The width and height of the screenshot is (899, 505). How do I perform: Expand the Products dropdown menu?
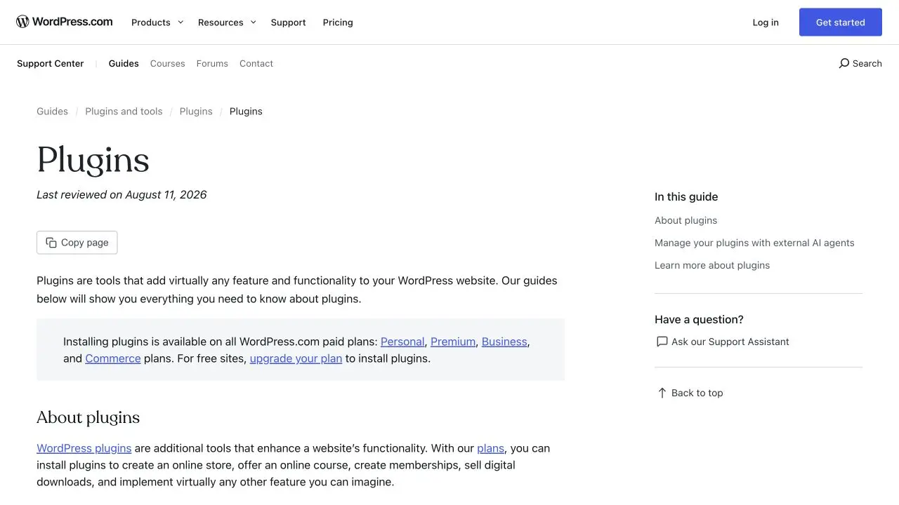pos(157,22)
